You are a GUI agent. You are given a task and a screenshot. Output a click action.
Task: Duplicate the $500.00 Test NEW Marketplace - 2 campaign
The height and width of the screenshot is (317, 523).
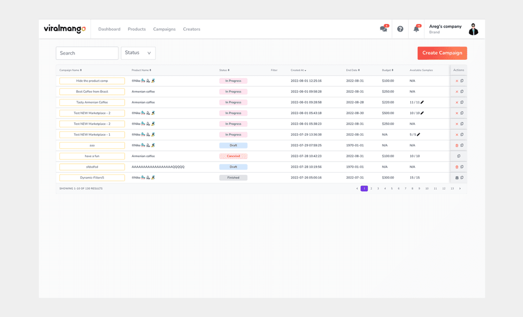462,113
